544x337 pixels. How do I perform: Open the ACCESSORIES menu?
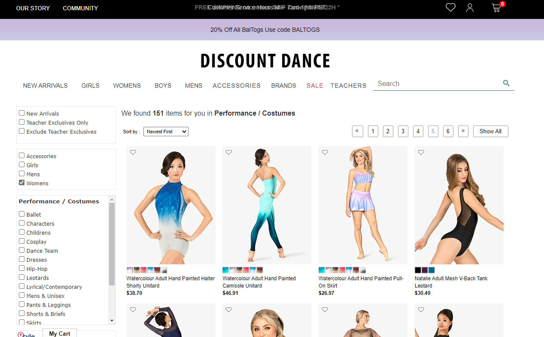(237, 86)
